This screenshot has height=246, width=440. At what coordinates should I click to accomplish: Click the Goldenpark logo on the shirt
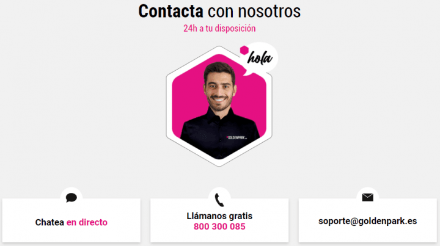(237, 137)
